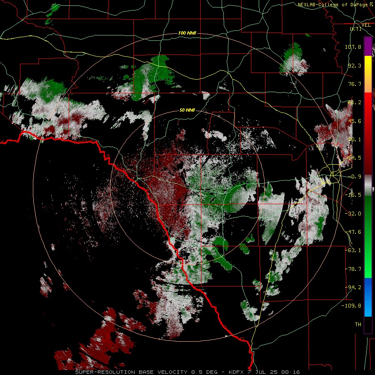Click the 100 NMI range ring label
Viewport: 375px width, 375px height.
pyautogui.click(x=187, y=33)
